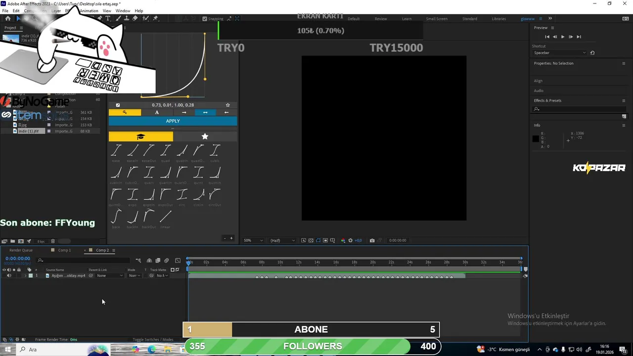Show channel and color management settings icon

(343, 240)
